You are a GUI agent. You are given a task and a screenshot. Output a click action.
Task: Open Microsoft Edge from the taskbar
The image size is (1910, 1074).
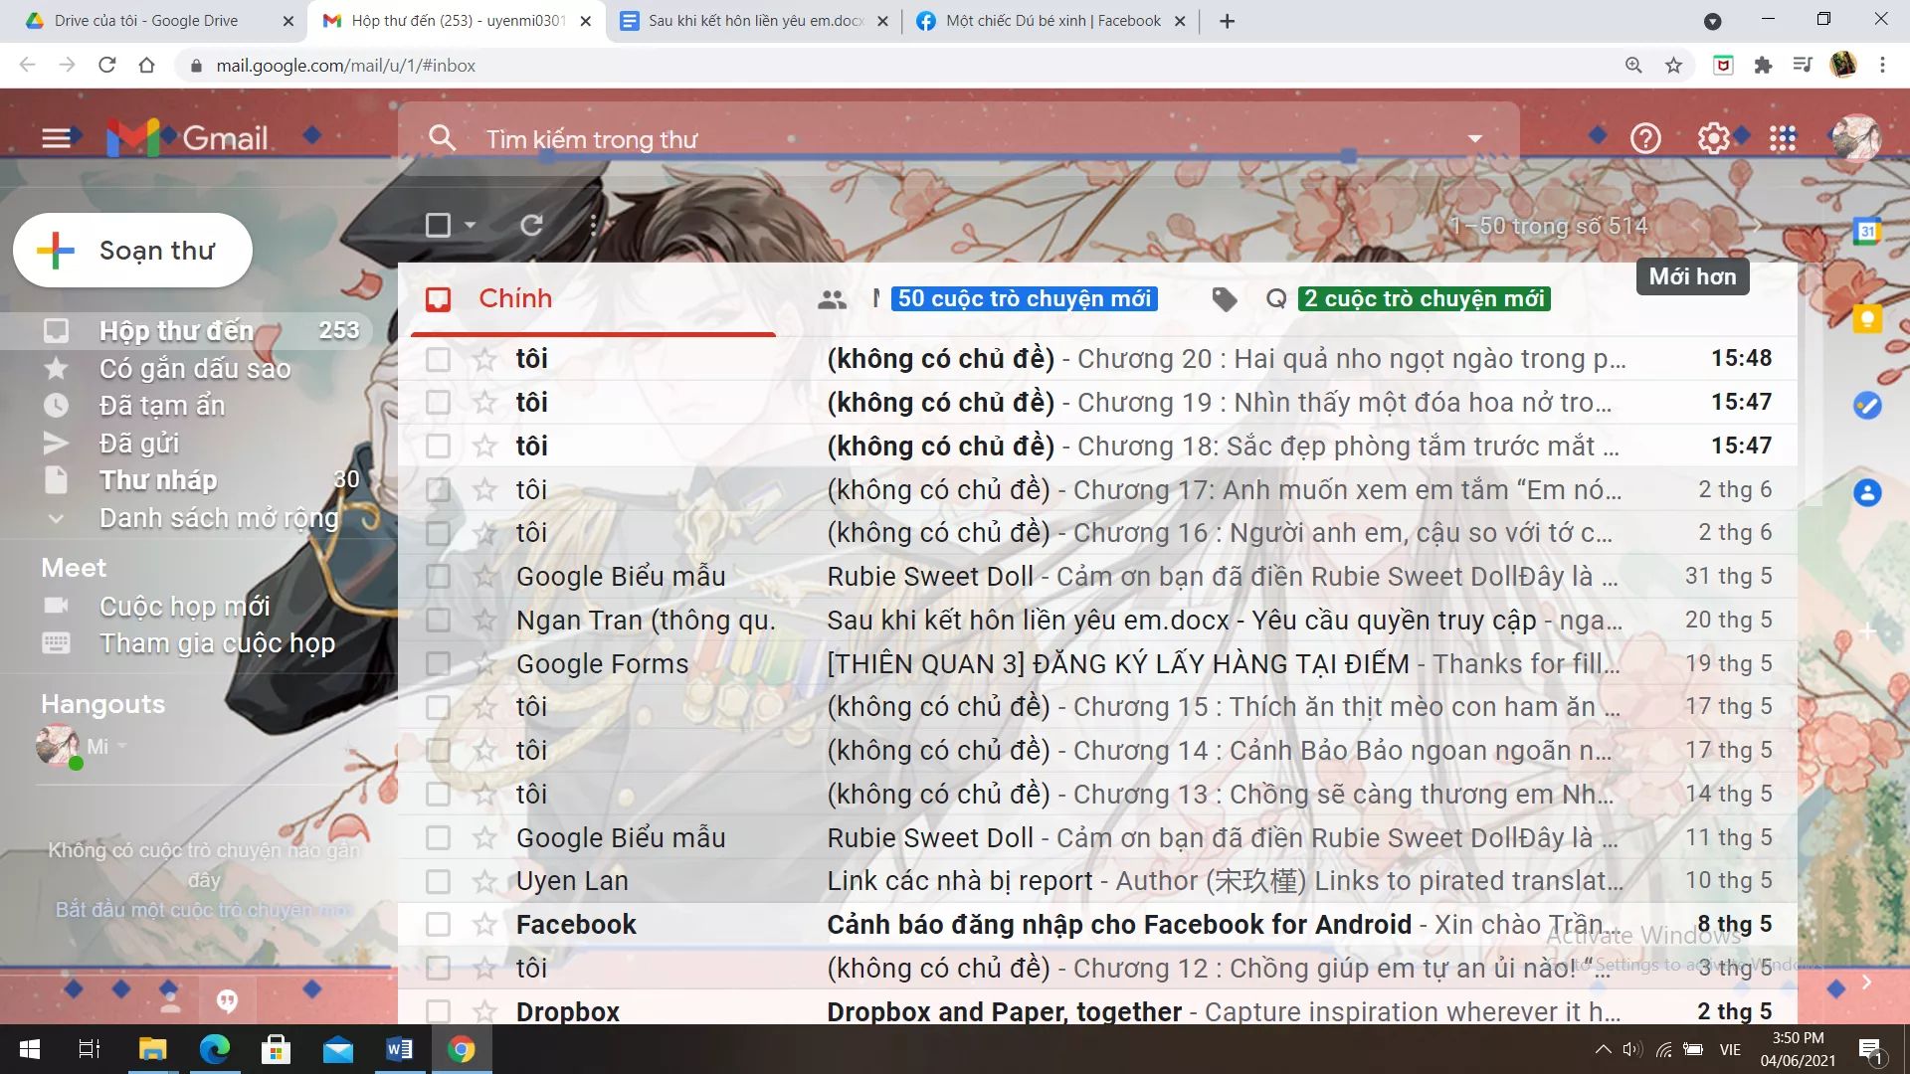pyautogui.click(x=214, y=1049)
